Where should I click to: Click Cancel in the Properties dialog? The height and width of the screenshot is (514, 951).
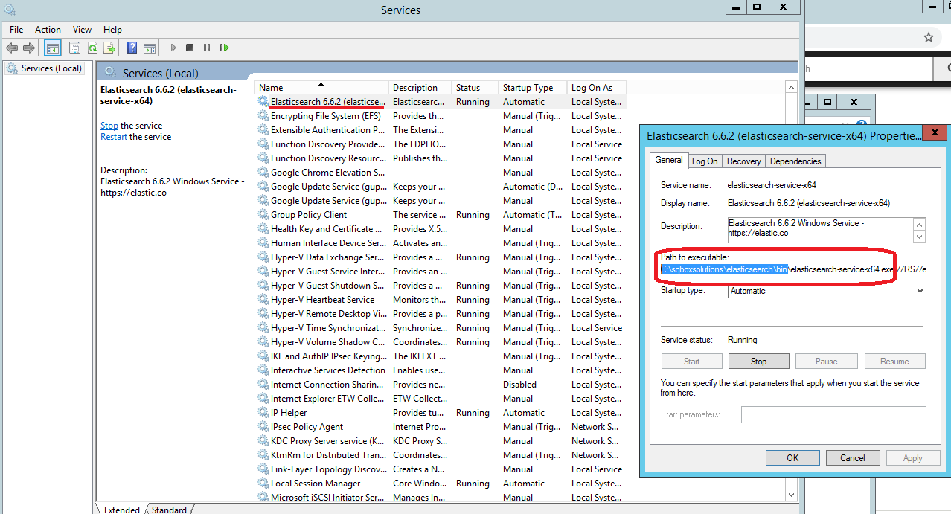[x=853, y=458]
